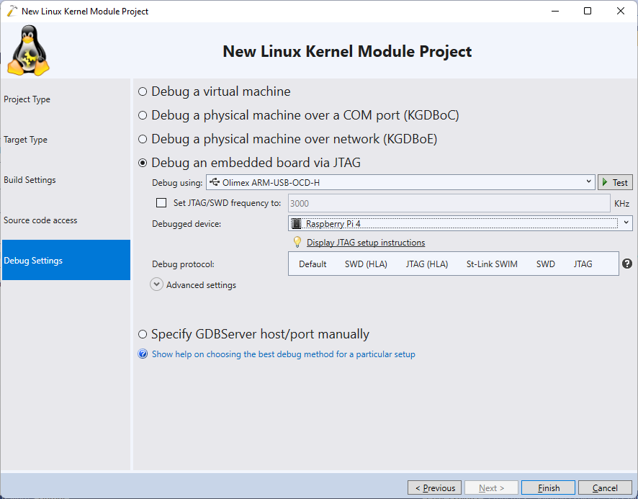
Task: Expand Advanced settings section
Action: [x=157, y=284]
